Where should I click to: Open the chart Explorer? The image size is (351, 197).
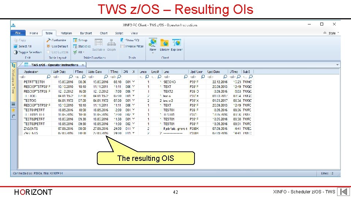(x=177, y=45)
